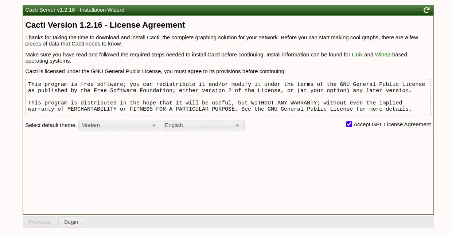Screen dimensions: 452x234
Task: Click the 'Thanks for taking the time' paragraph
Action: (222, 40)
